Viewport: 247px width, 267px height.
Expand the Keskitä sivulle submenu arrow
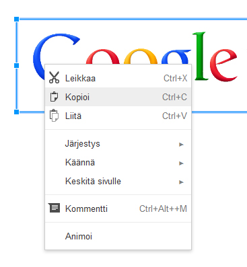(181, 182)
